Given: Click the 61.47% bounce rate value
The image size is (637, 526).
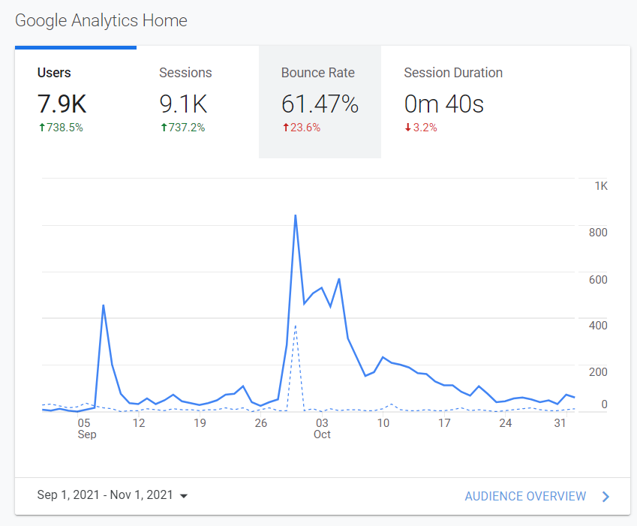Looking at the screenshot, I should pyautogui.click(x=320, y=104).
